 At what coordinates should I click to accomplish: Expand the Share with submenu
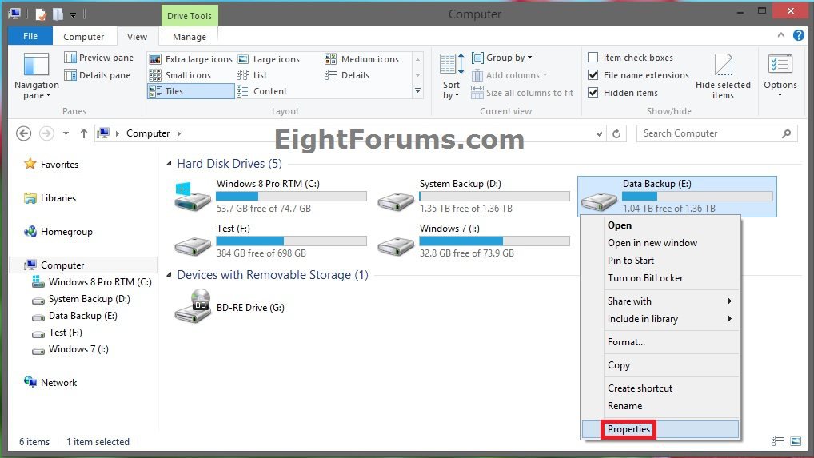(x=660, y=301)
